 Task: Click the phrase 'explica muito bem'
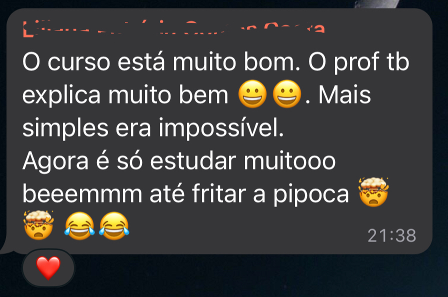pos(125,95)
